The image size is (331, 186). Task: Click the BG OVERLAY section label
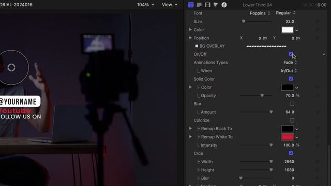pyautogui.click(x=212, y=46)
